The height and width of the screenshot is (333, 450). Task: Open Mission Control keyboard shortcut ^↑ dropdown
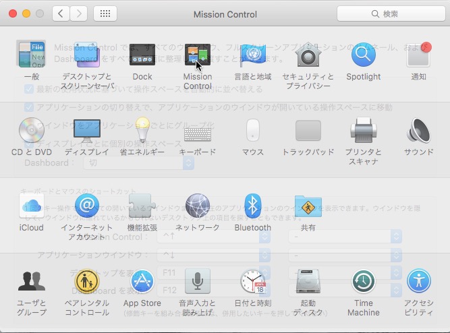pos(213,237)
